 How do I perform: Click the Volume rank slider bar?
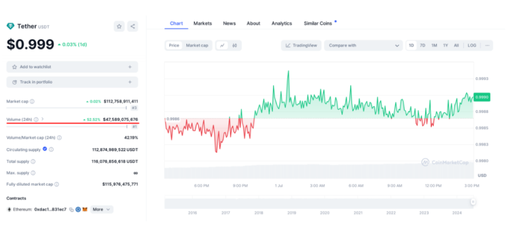click(x=67, y=126)
